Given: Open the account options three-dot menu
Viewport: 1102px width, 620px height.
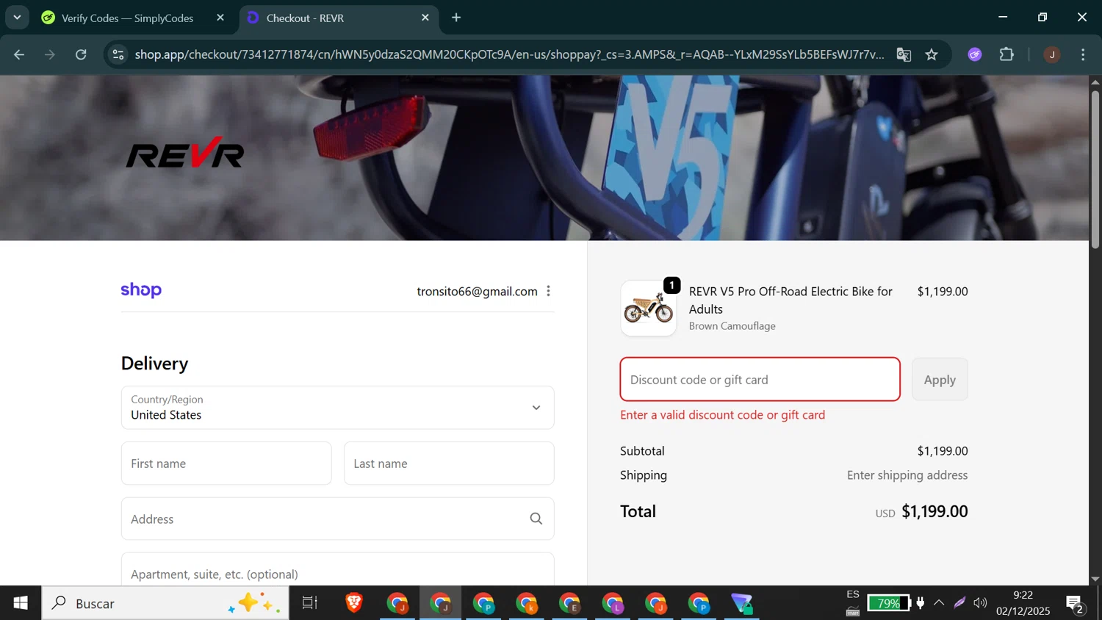Looking at the screenshot, I should point(548,291).
